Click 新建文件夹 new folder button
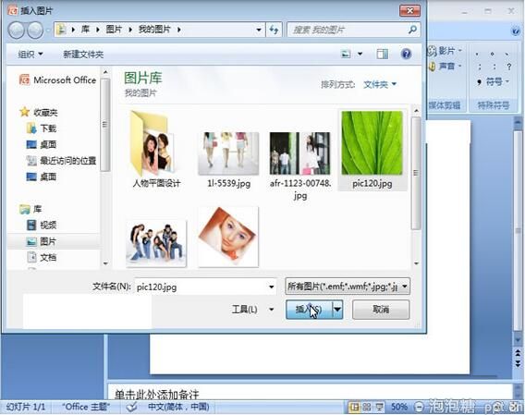 pyautogui.click(x=83, y=54)
